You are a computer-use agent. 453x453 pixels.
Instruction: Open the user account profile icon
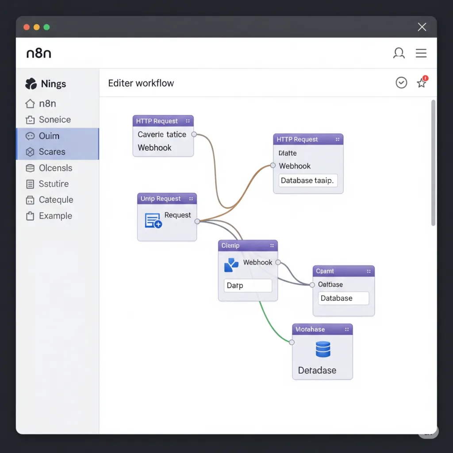[399, 53]
